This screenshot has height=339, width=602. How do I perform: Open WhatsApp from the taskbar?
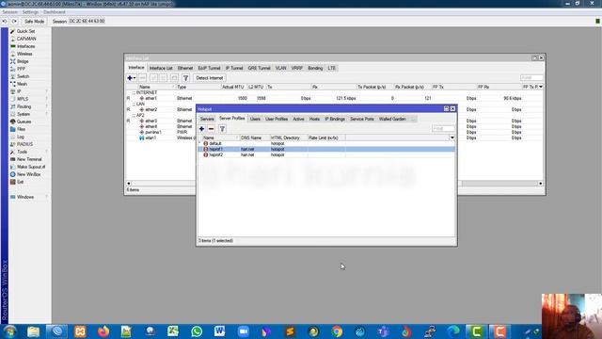point(197,331)
